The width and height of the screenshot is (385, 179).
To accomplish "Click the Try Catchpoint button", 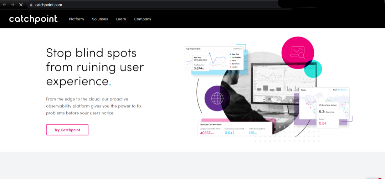I will (x=67, y=130).
